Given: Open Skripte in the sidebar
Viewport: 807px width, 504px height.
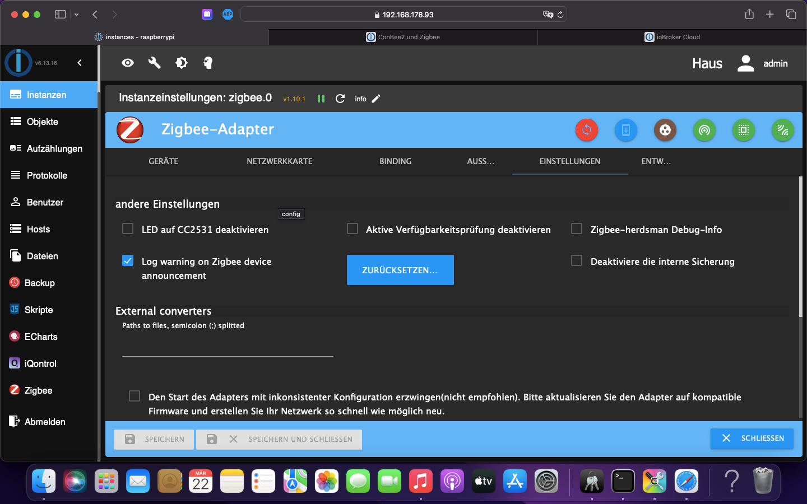Looking at the screenshot, I should (x=49, y=310).
